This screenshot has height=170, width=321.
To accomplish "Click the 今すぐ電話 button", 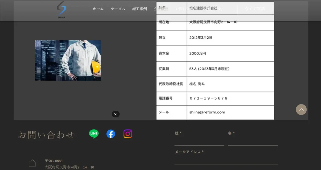I will [255, 9].
